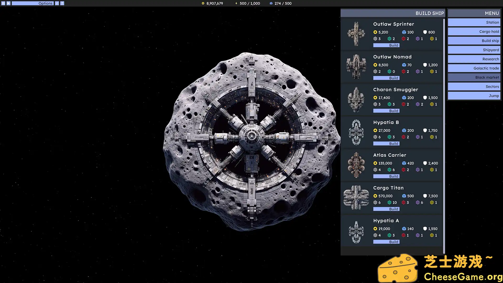The width and height of the screenshot is (503, 283).
Task: Select the Cargo Titan ship thumbnail
Action: pyautogui.click(x=356, y=198)
